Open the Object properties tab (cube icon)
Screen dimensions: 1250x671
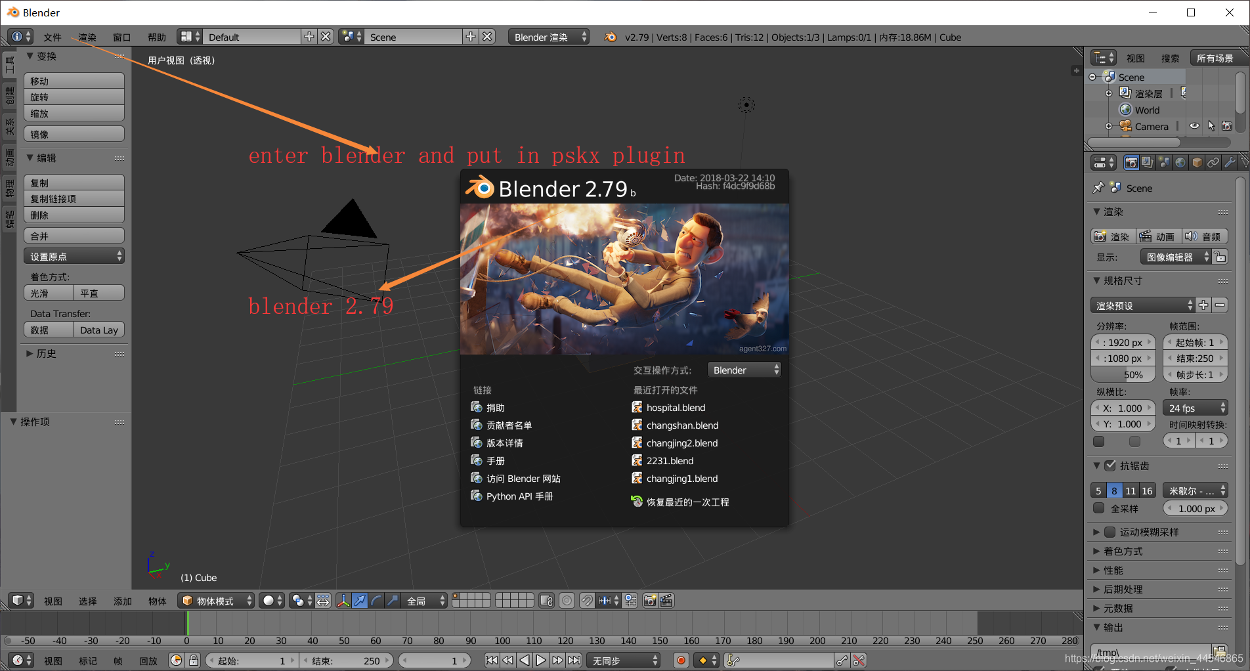pyautogui.click(x=1197, y=162)
